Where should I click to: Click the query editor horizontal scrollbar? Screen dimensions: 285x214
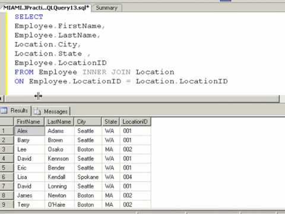tap(142, 99)
